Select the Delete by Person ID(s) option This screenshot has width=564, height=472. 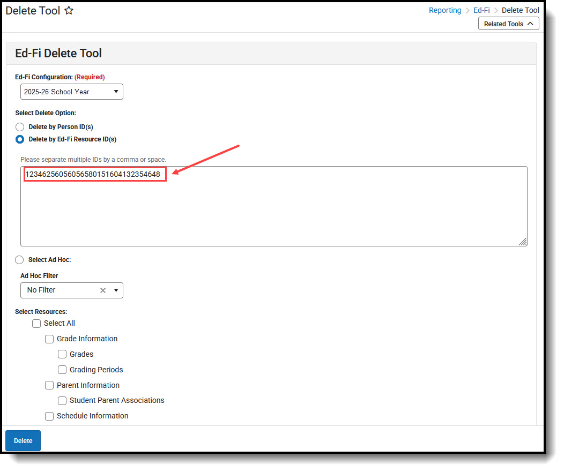coord(20,126)
